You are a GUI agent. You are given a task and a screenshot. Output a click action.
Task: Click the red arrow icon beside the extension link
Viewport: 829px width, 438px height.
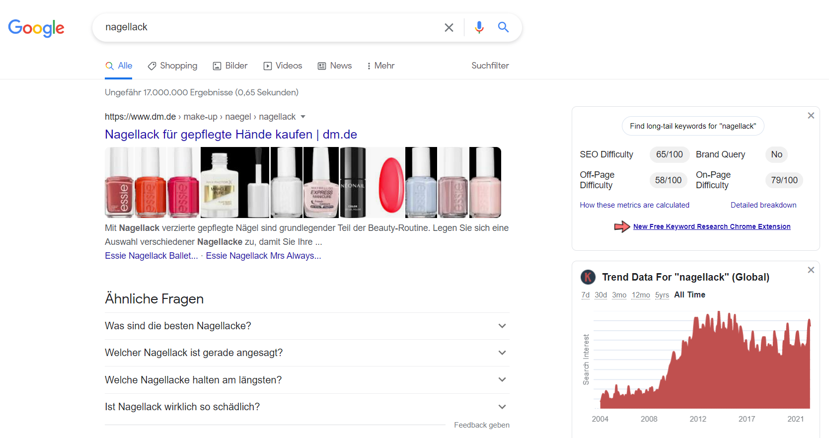[622, 227]
